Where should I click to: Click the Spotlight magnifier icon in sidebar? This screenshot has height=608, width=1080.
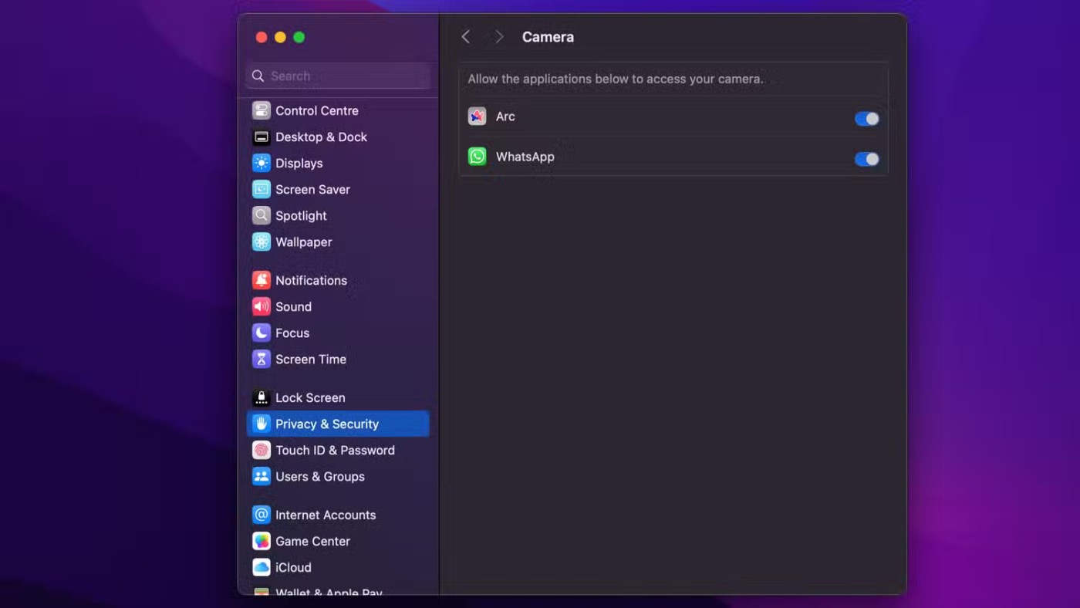[x=262, y=215]
